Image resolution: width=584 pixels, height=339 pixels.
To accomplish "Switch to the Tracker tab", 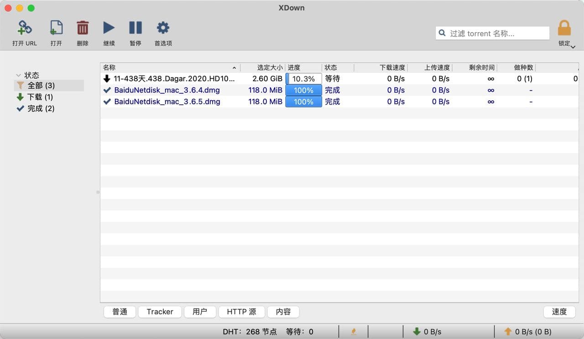I will coord(160,312).
